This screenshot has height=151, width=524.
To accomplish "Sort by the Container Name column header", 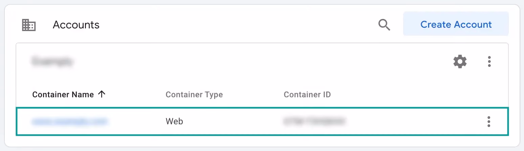I will (63, 95).
